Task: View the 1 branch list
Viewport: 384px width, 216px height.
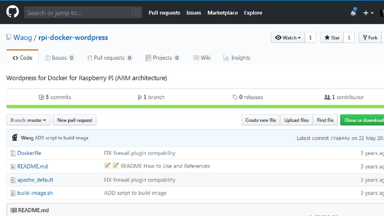Action: 151,97
